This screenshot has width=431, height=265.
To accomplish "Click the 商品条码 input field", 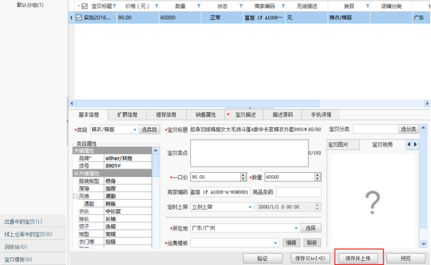I will [x=298, y=192].
